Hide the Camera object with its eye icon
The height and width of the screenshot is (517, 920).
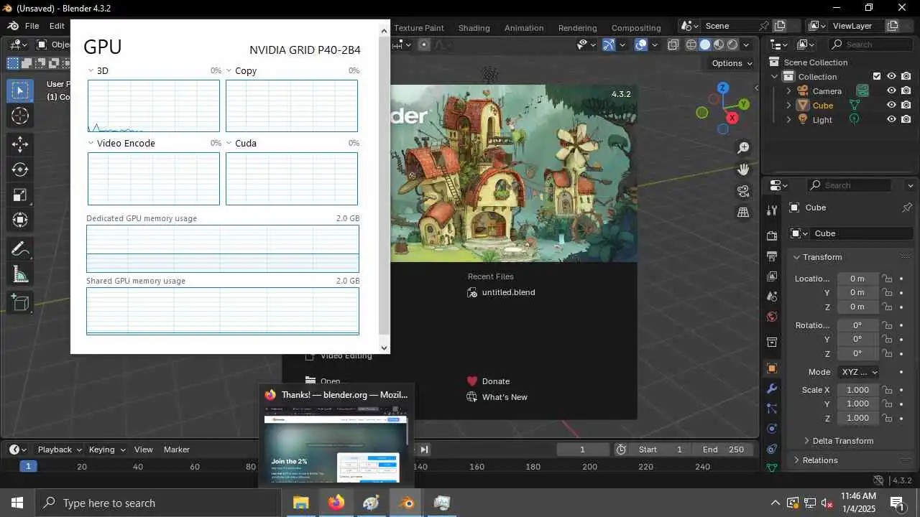(x=891, y=91)
